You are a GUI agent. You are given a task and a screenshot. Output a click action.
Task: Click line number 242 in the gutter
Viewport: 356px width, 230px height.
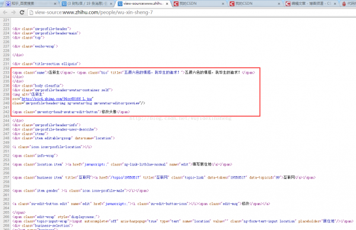(6, 112)
